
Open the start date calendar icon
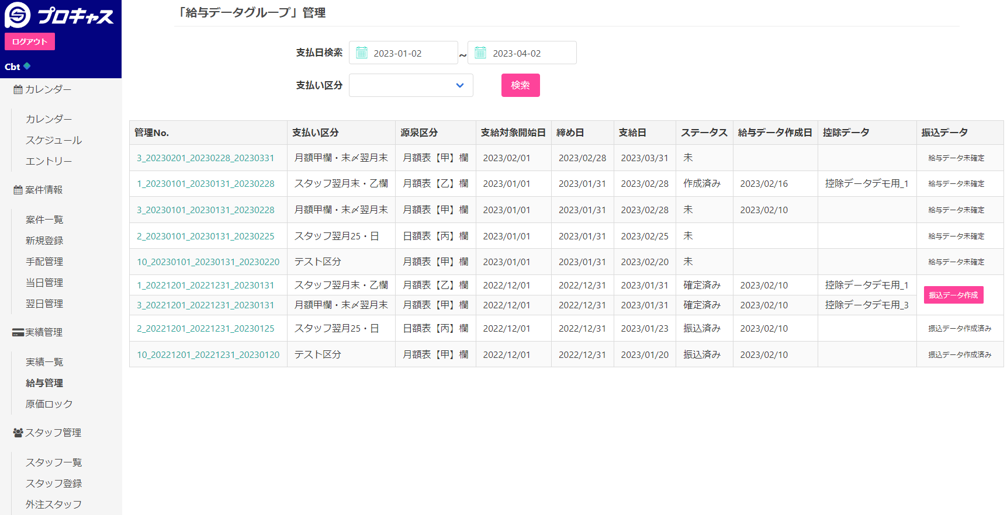(362, 53)
